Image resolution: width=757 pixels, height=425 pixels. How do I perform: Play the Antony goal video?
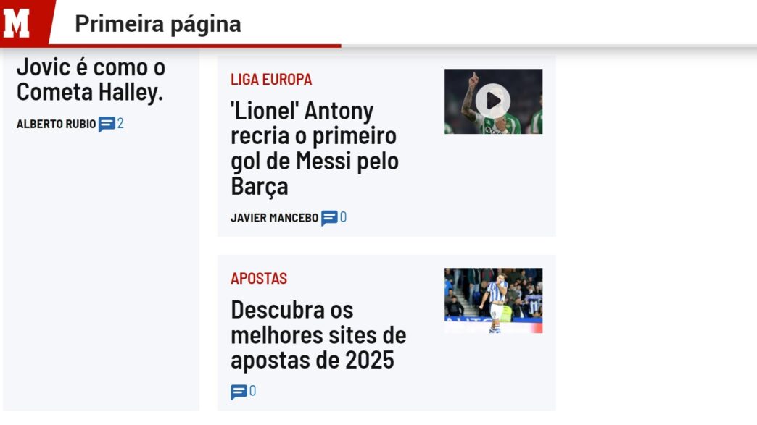(x=493, y=101)
